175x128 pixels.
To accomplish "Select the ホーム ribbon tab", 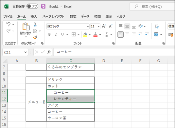I will pyautogui.click(x=22, y=16).
